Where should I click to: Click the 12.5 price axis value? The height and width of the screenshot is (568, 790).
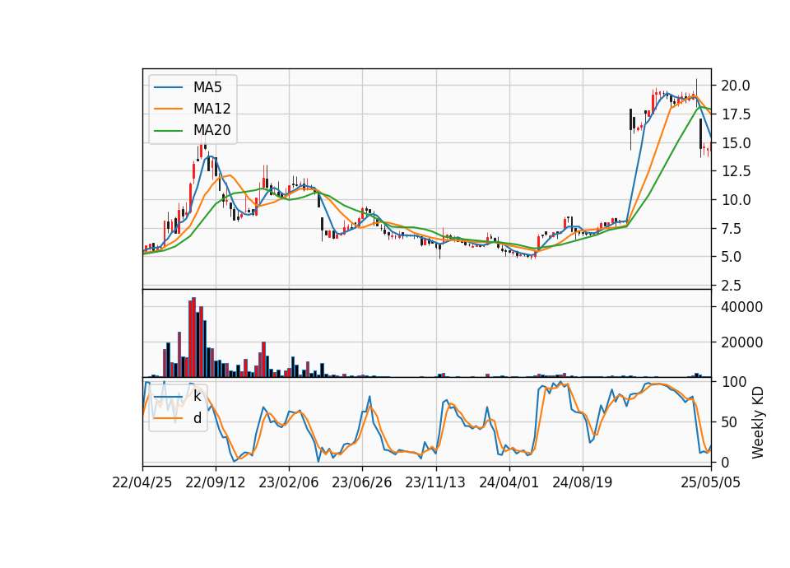point(736,171)
